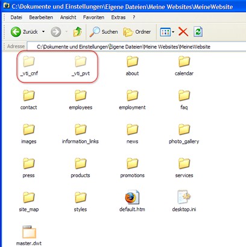246x247 pixels.
Task: Go up one folder level
Action: [x=78, y=32]
